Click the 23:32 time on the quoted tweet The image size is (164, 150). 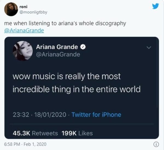point(21,115)
